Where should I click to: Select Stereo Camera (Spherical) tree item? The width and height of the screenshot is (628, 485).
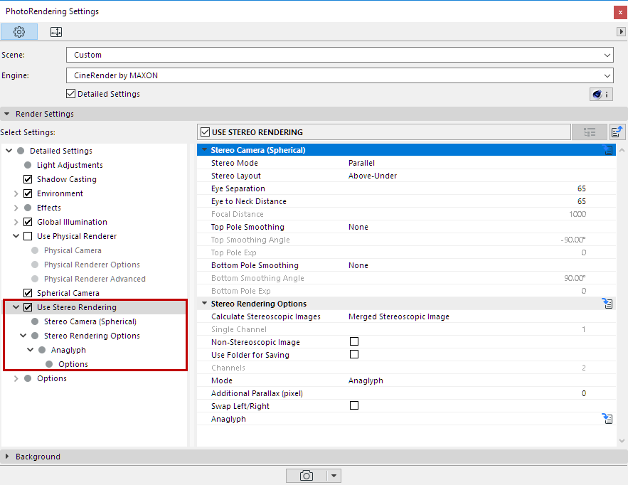click(90, 321)
